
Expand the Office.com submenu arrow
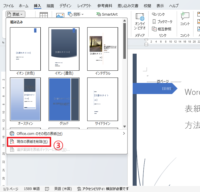pyautogui.click(x=124, y=133)
